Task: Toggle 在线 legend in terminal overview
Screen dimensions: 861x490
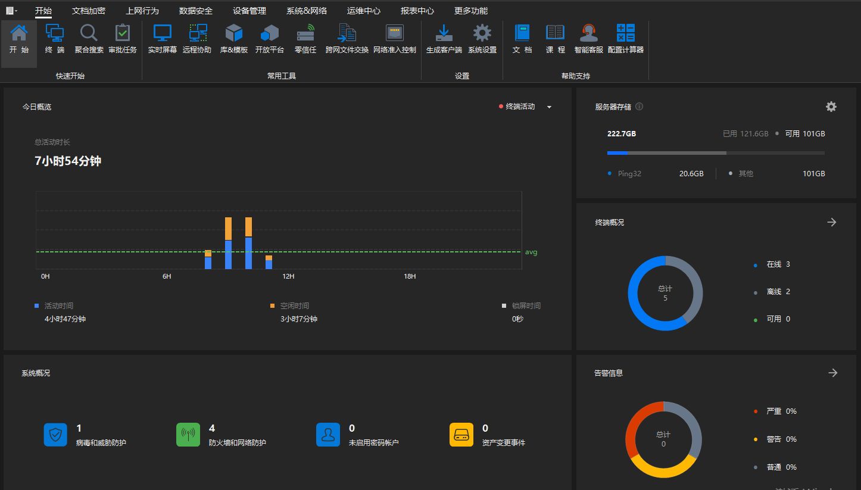Action: pos(772,264)
